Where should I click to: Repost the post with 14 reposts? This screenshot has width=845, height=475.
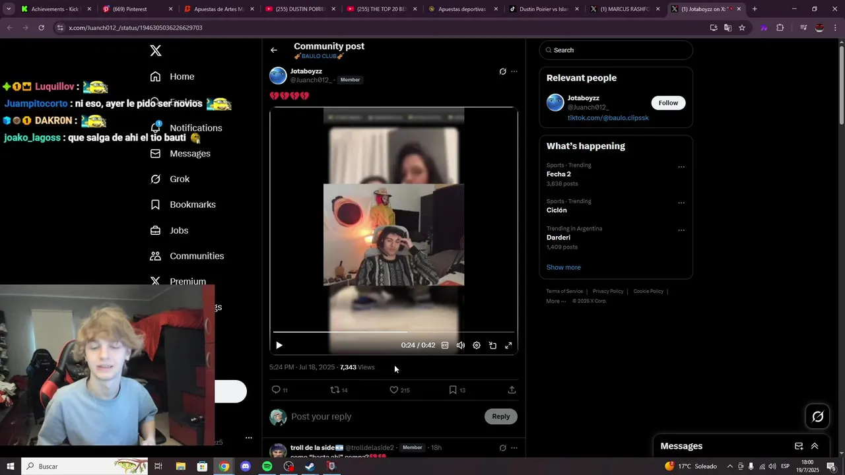pos(339,390)
